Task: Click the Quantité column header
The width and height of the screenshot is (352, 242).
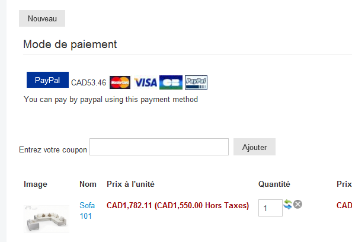Action: (274, 184)
